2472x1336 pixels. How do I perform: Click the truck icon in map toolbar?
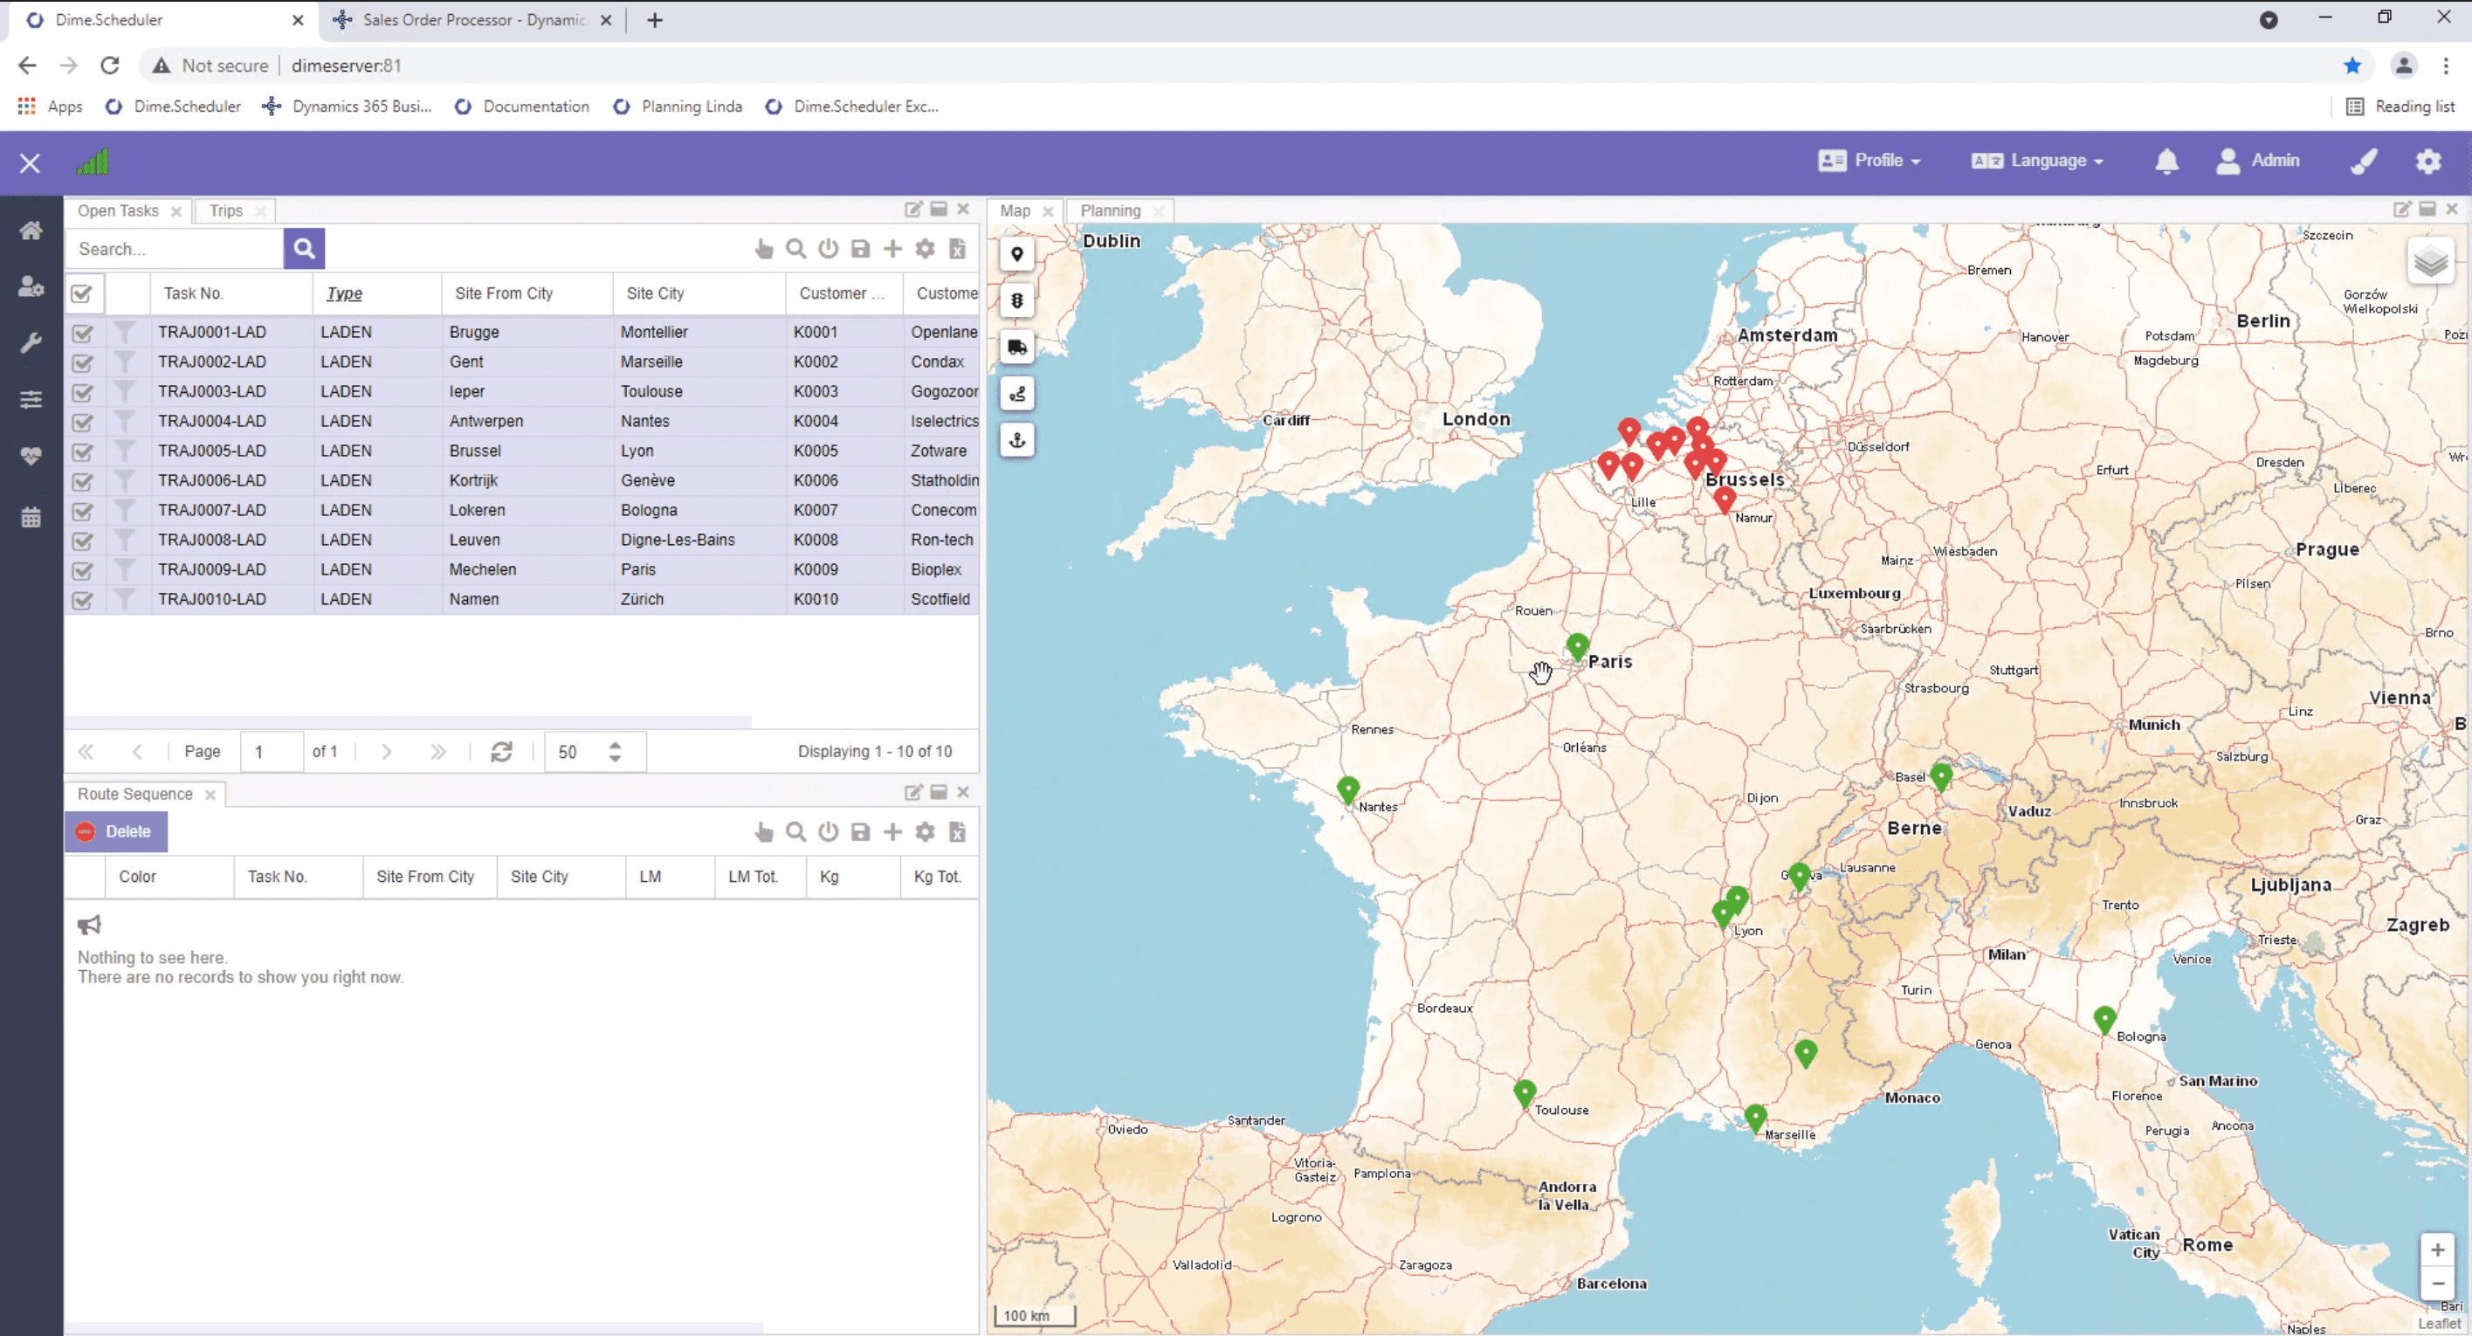1017,348
